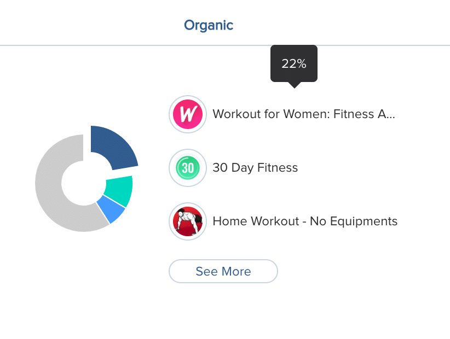
Task: Click the white gap beside the dark blue slice
Action: click(x=87, y=143)
